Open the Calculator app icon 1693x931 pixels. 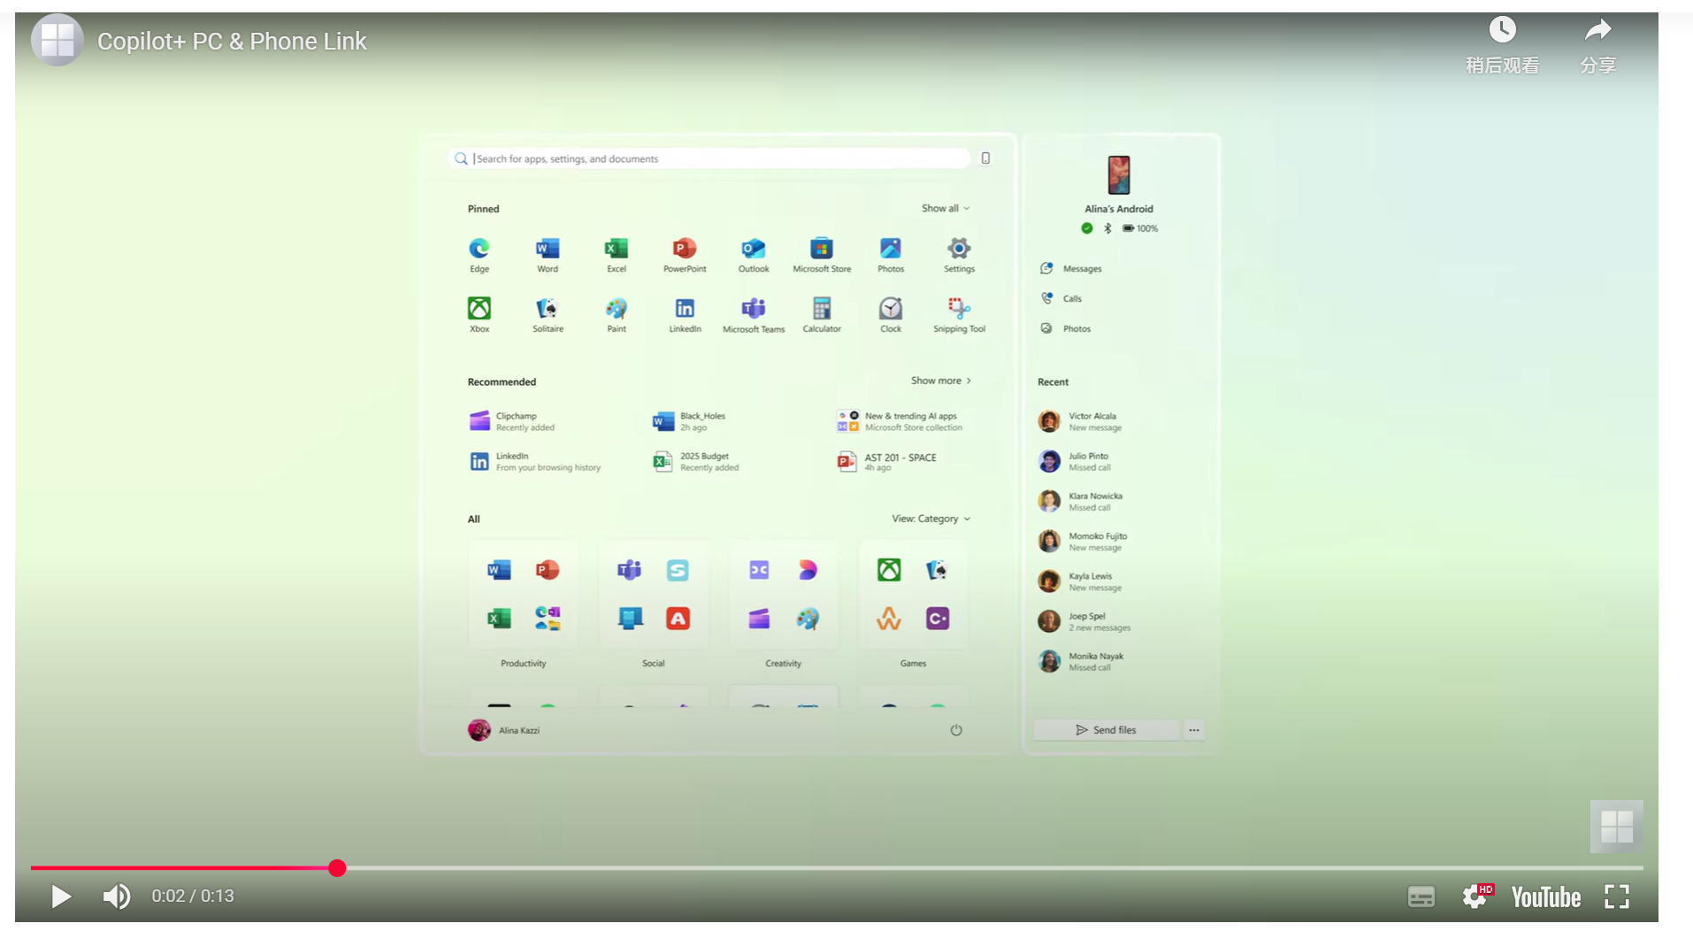tap(822, 309)
